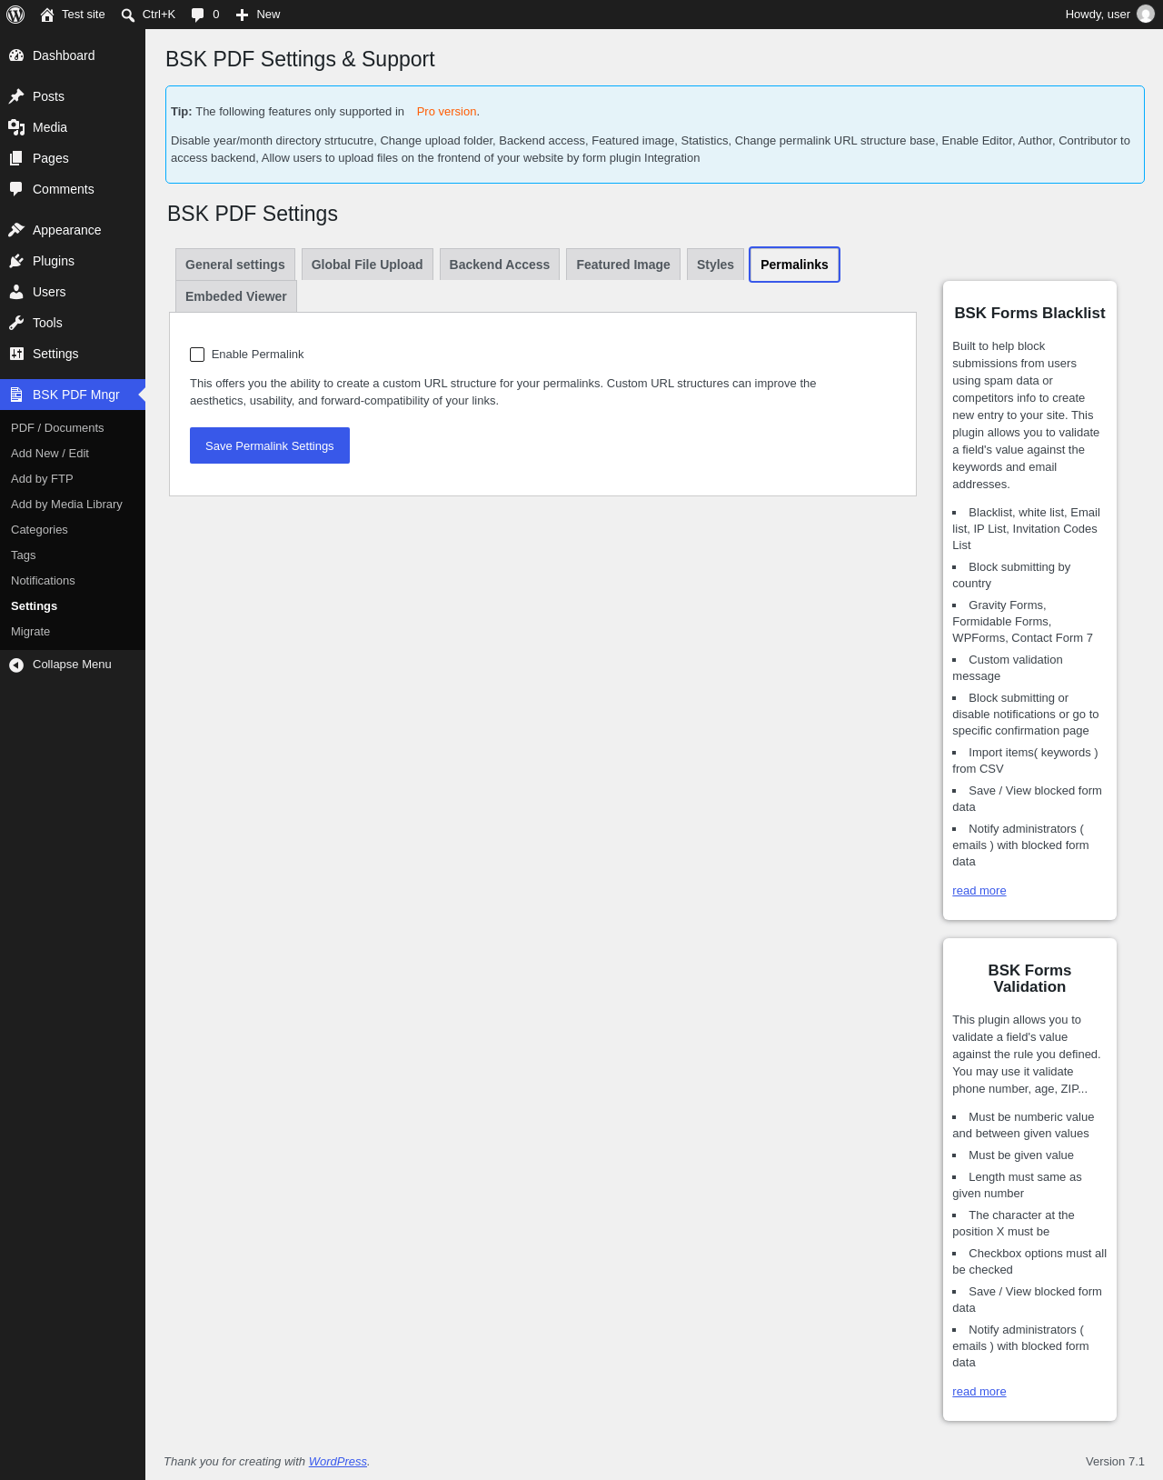Open PDF / Documents submenu item

point(57,428)
